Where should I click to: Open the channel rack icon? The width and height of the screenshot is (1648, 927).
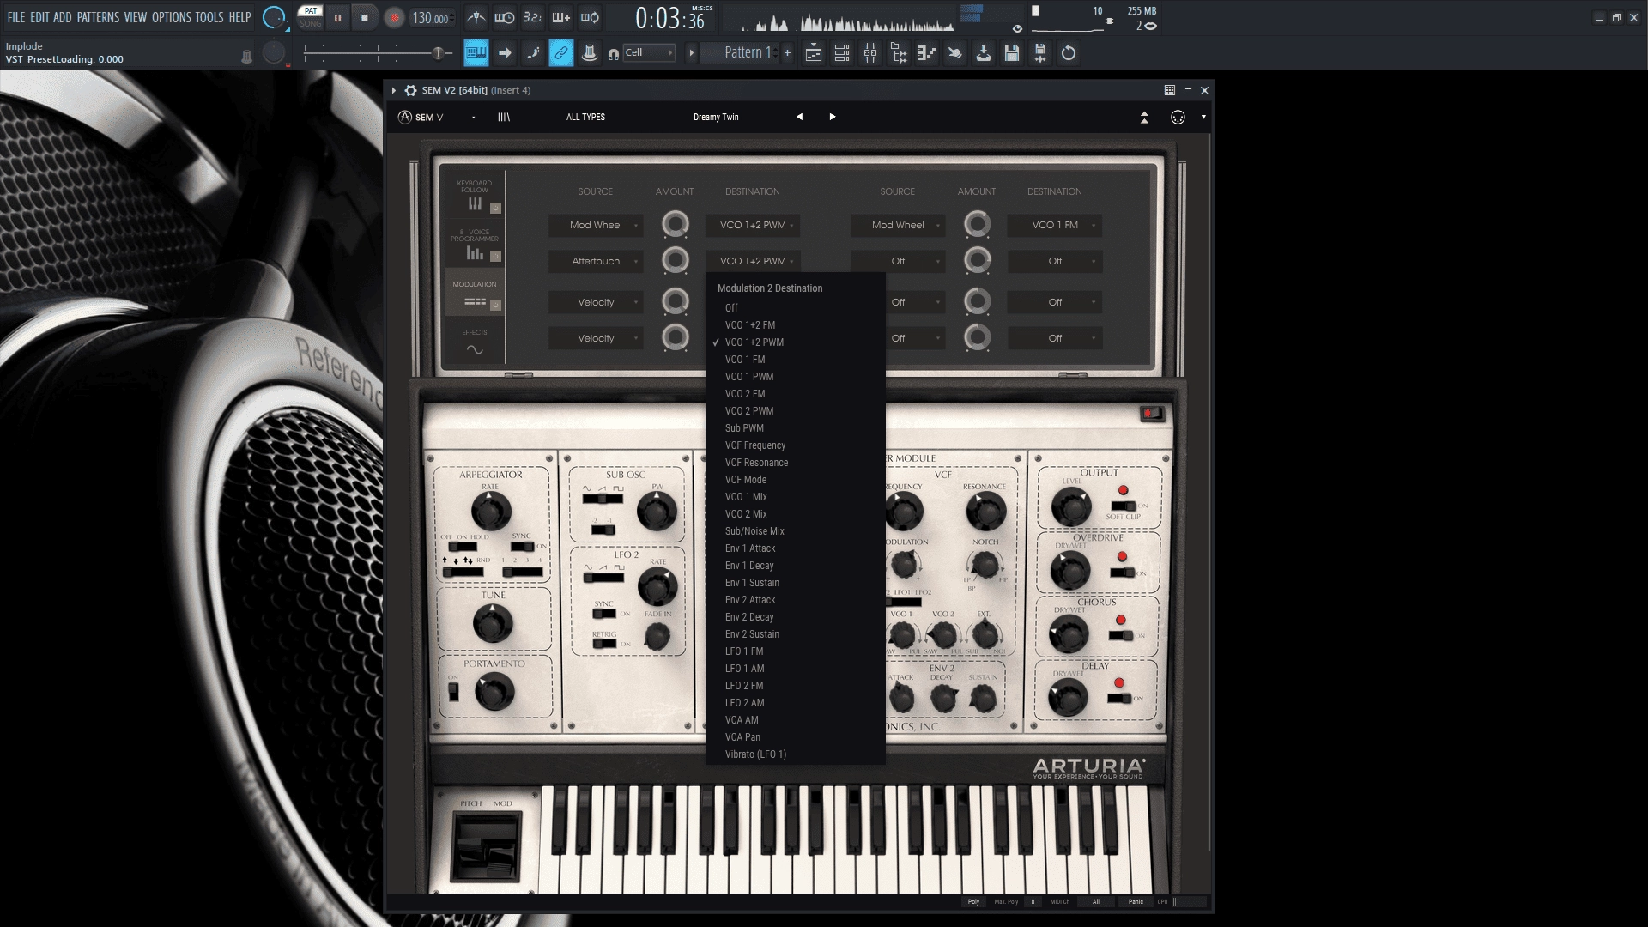pos(842,53)
